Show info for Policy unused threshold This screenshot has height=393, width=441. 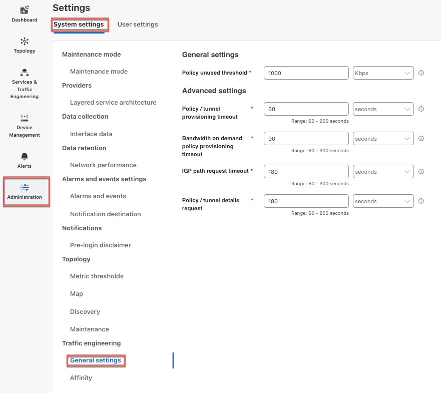click(x=421, y=73)
